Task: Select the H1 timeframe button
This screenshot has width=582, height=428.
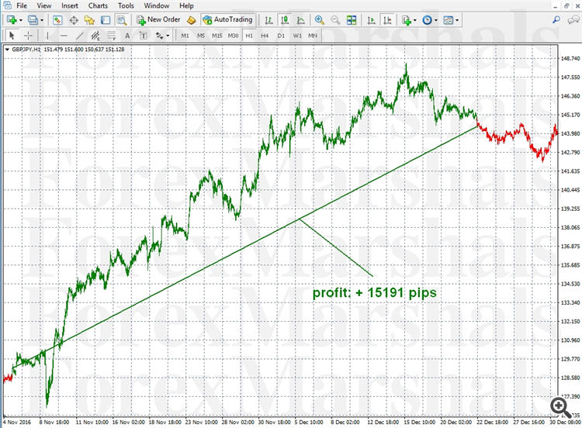Action: [249, 36]
